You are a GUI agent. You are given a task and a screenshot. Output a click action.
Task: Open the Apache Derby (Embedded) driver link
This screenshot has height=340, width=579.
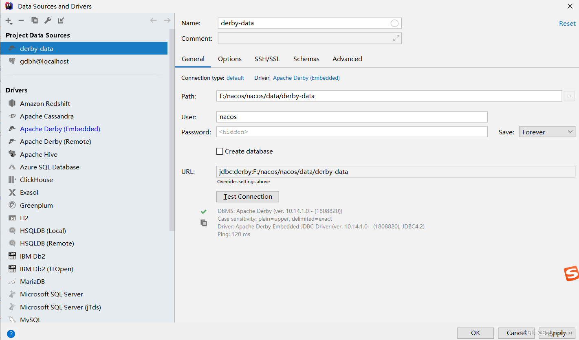[306, 78]
